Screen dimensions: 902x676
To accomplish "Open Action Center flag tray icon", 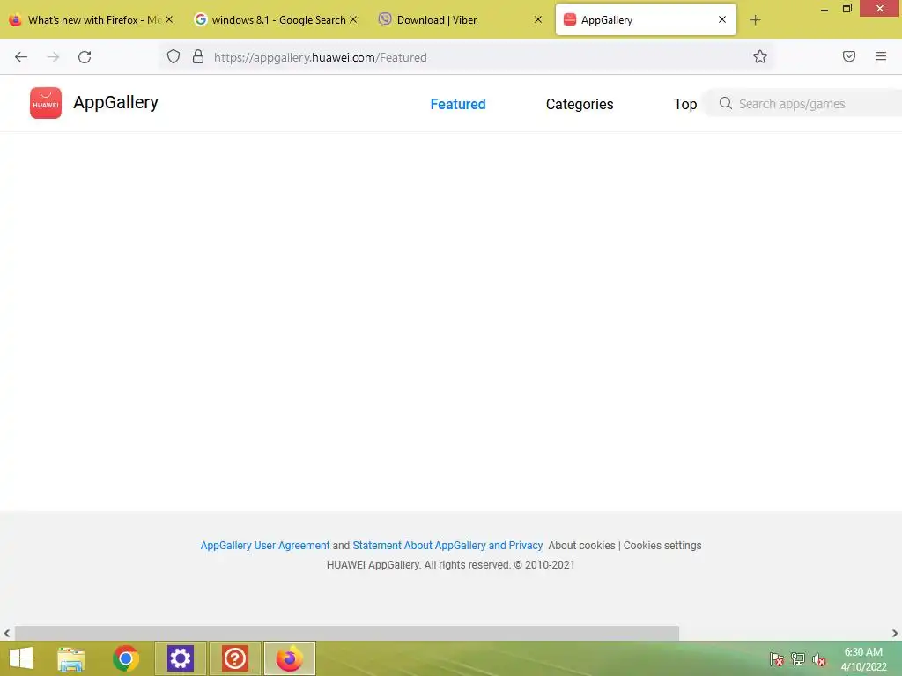I will 777,659.
